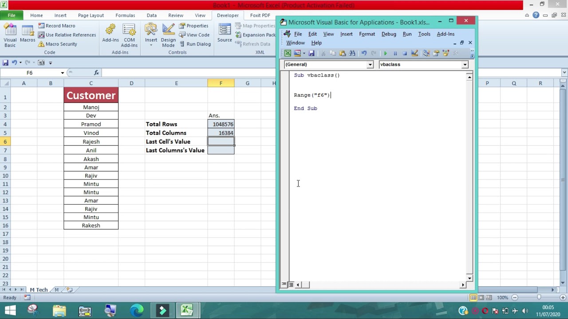The height and width of the screenshot is (319, 568).
Task: Click Record Macro in the Code group
Action: tap(56, 26)
